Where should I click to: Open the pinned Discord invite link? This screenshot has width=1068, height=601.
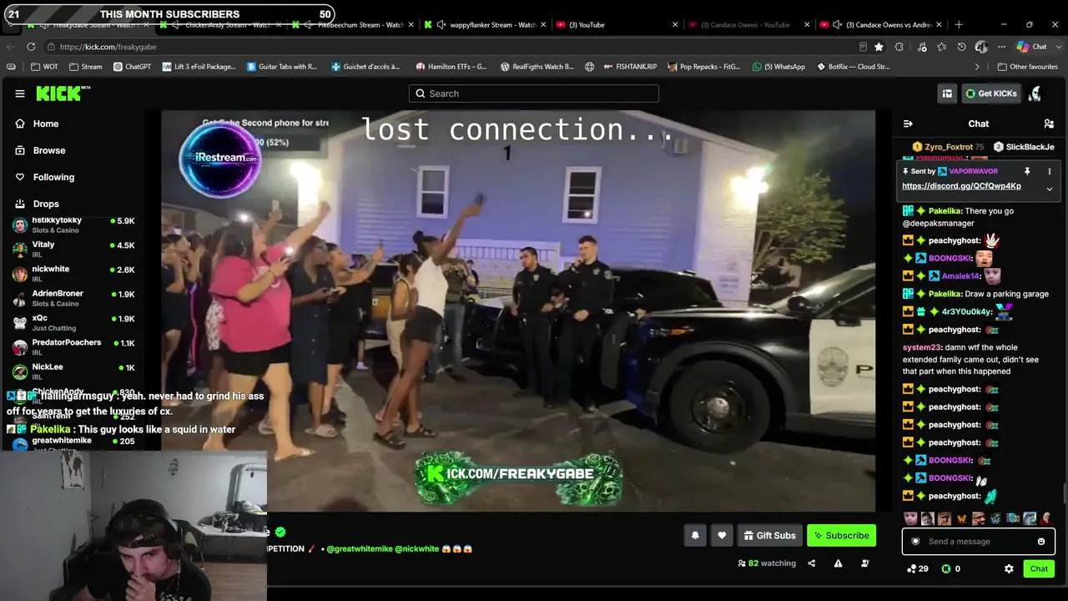pos(961,186)
